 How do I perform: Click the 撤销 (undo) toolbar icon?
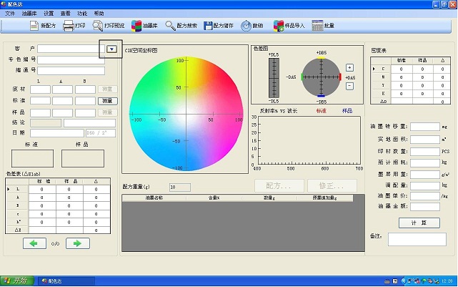click(x=247, y=26)
